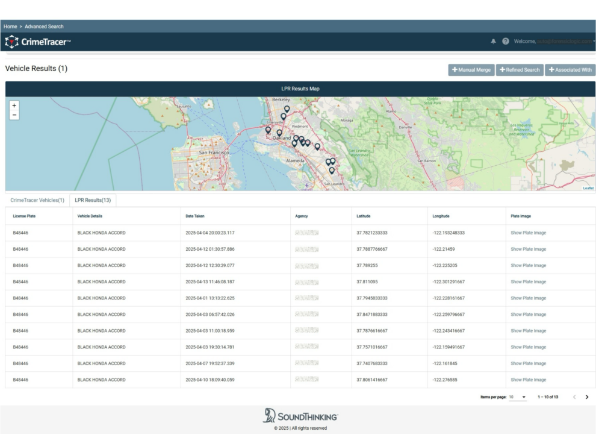Show plate image for 2025-04-13 11:46:08 record
This screenshot has height=434, width=596.
pos(529,282)
